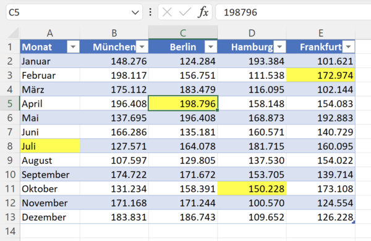The image size is (371, 241).
Task: Open the Monat filter dropdown
Action: (73, 47)
